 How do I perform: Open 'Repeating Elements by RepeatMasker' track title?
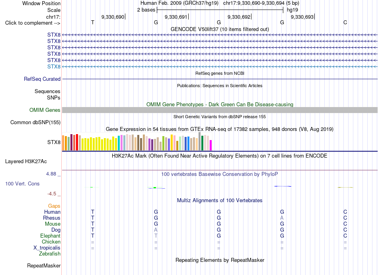coord(220,260)
